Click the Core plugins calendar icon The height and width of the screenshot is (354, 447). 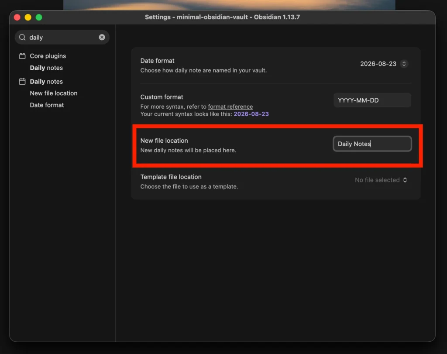click(22, 56)
